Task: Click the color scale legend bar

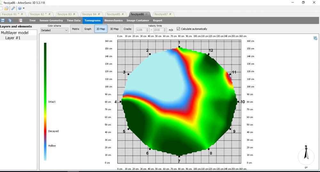Action: click(45, 101)
